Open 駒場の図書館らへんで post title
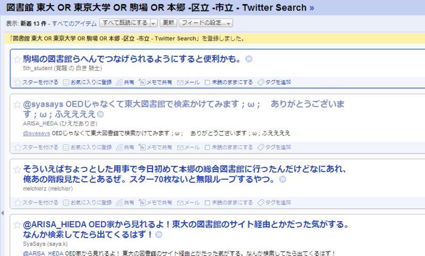 [132, 59]
